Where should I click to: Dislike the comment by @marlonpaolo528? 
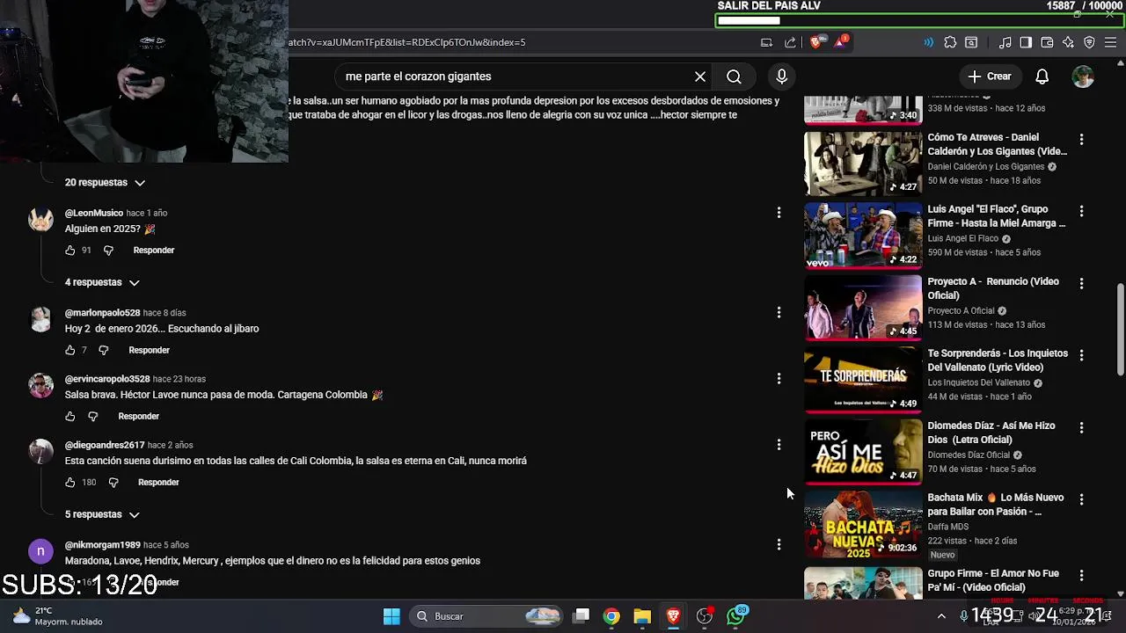point(104,350)
